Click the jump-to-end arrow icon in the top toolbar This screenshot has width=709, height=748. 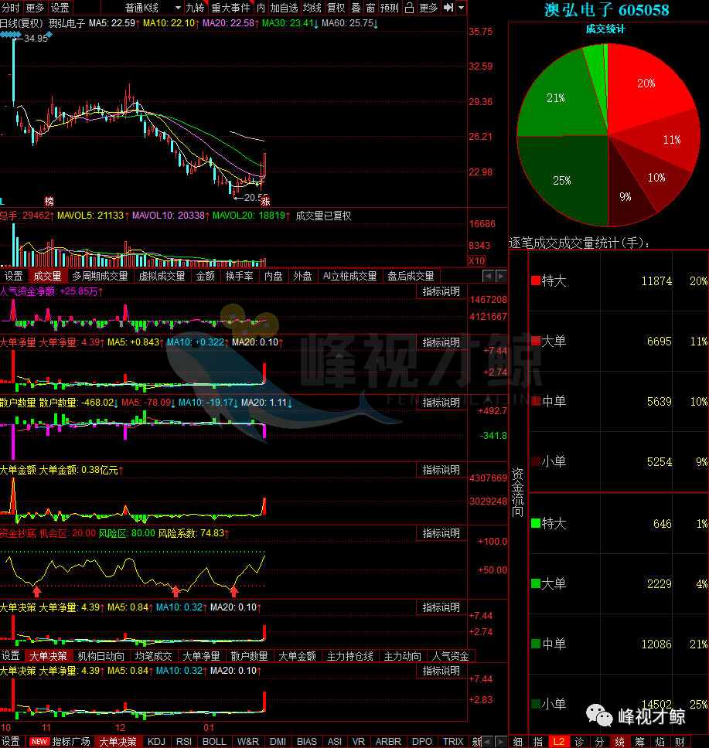(448, 8)
